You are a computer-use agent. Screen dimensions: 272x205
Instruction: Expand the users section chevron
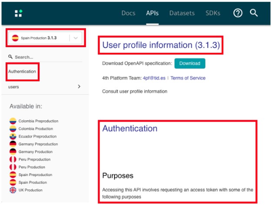79,86
